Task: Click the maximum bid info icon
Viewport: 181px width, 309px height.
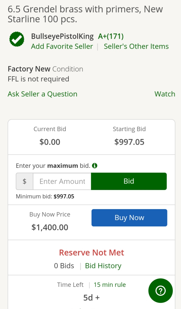Action: pyautogui.click(x=95, y=166)
